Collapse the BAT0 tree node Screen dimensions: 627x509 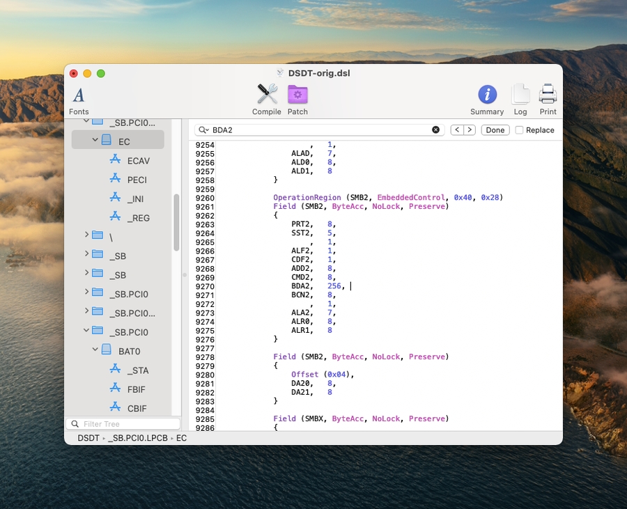click(95, 351)
